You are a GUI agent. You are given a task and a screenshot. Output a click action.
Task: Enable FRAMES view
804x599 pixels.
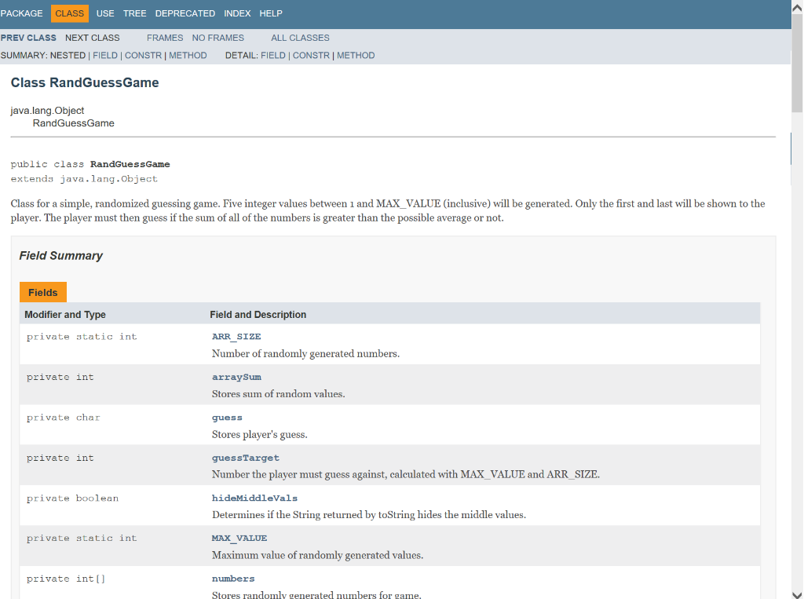(x=164, y=37)
